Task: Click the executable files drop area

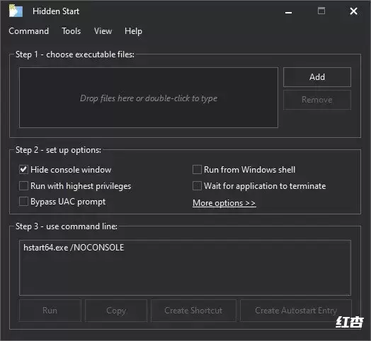Action: 149,98
